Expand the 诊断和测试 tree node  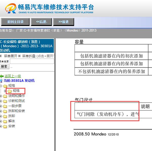point(1,101)
